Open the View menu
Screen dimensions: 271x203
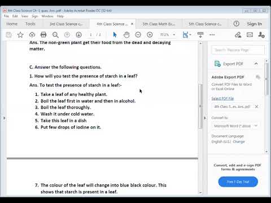24,16
